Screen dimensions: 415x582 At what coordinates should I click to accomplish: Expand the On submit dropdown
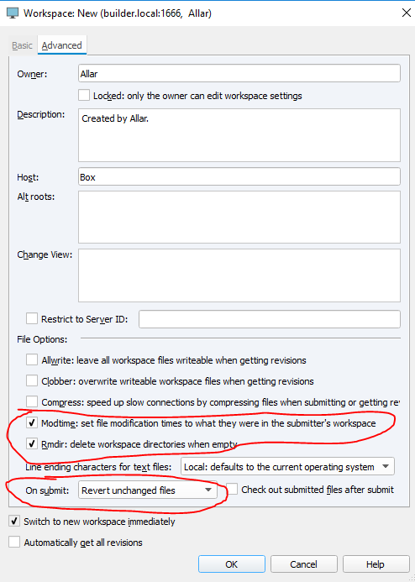[x=147, y=490]
